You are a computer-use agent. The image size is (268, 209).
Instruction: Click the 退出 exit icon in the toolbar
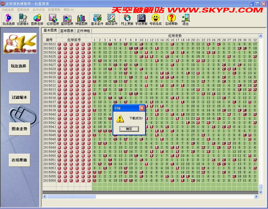click(x=185, y=20)
